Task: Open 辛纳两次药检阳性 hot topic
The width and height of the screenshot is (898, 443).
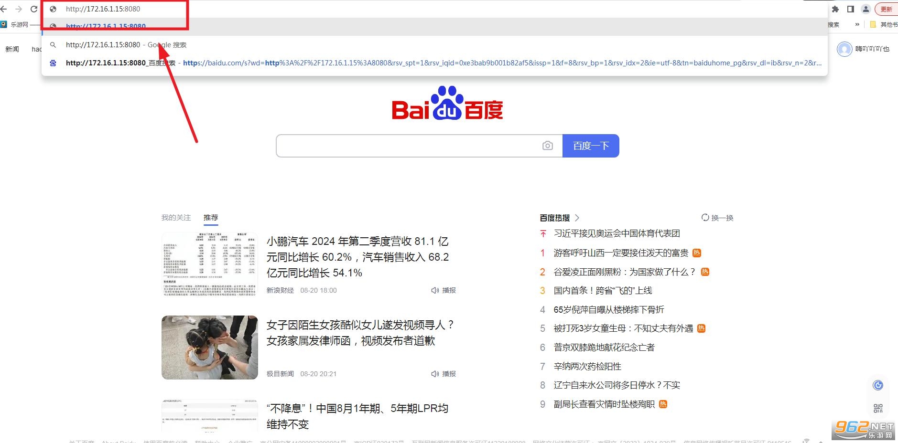Action: [x=587, y=367]
